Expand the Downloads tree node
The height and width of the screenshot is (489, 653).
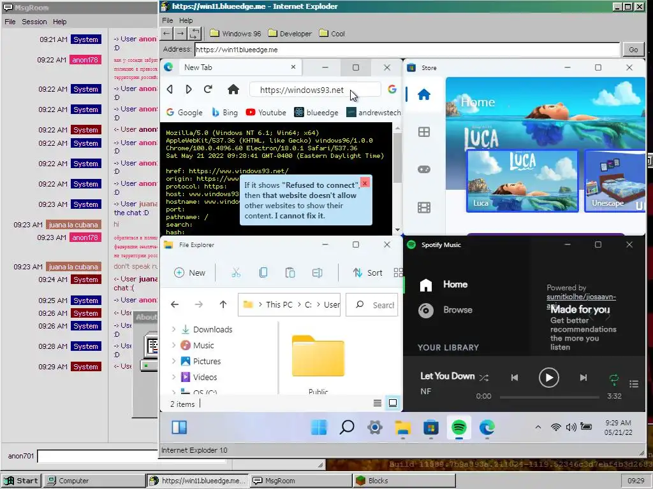pos(173,329)
